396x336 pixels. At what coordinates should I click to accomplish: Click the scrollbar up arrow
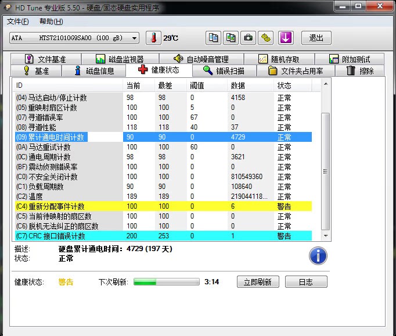[x=326, y=84]
